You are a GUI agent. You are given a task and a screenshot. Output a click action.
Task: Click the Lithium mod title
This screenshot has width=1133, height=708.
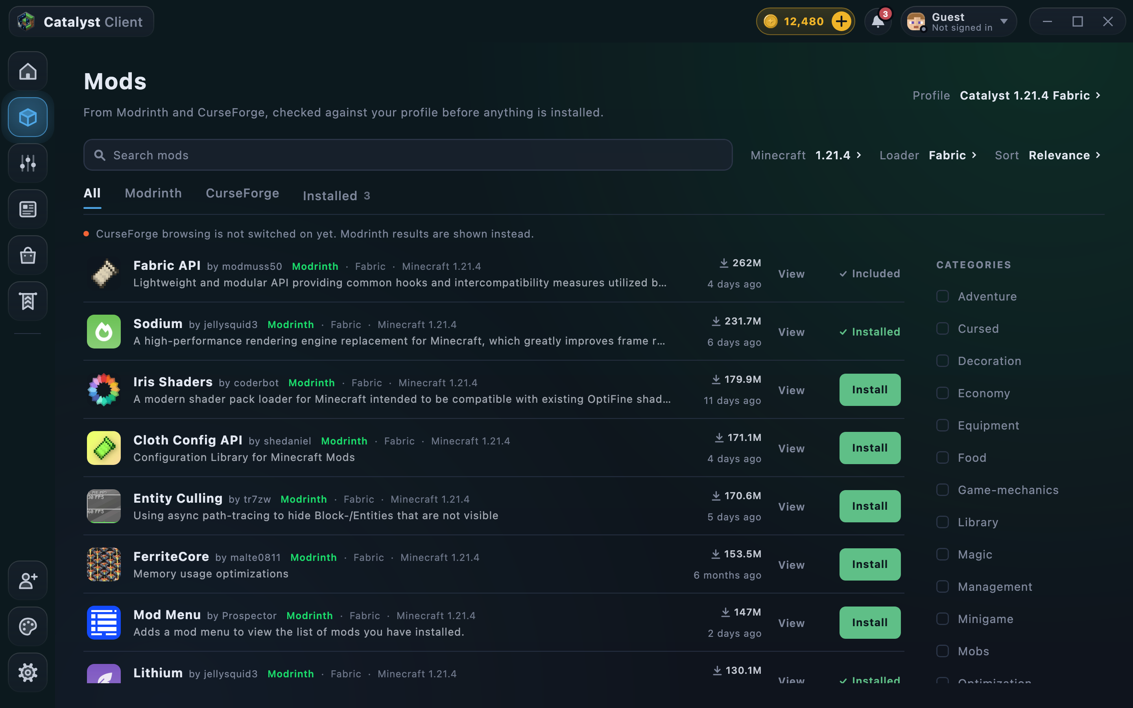(158, 673)
